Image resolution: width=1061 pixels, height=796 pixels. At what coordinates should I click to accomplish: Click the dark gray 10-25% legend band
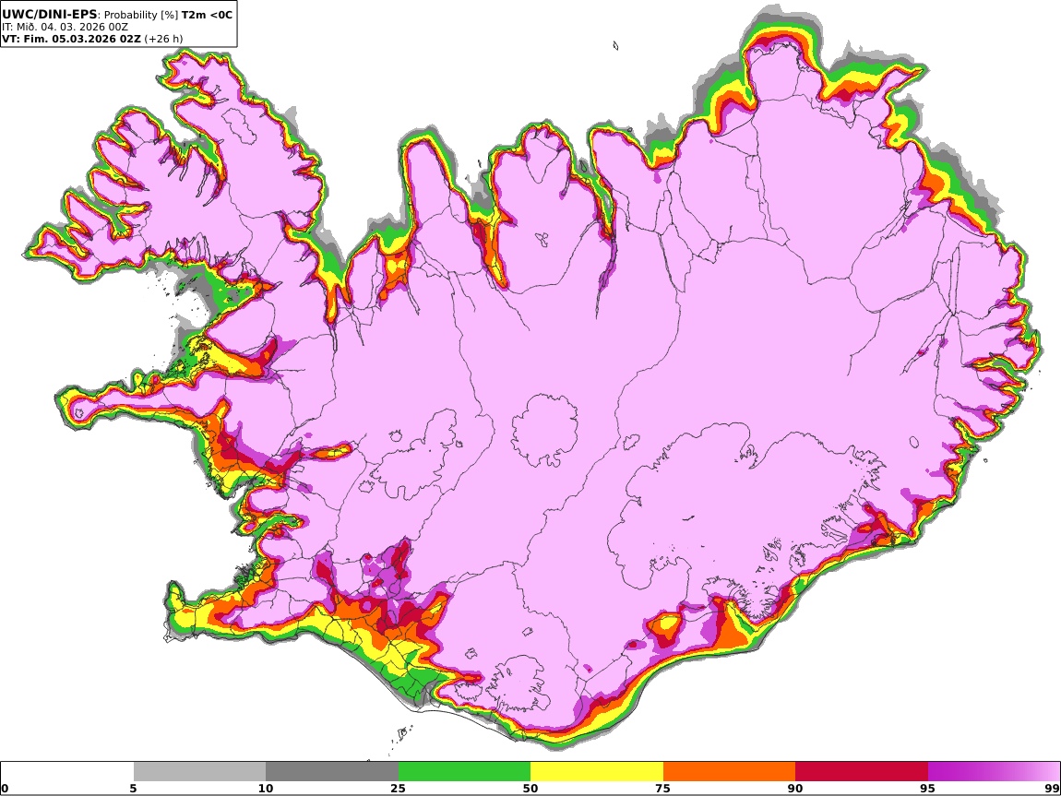pyautogui.click(x=332, y=771)
